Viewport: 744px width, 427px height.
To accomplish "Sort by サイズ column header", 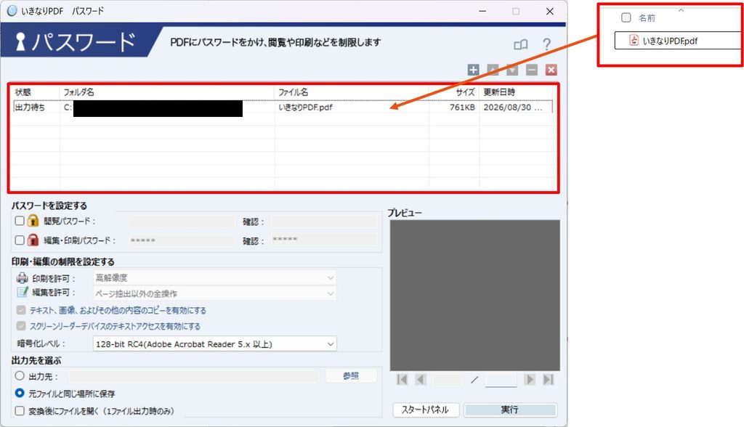I will pos(454,92).
